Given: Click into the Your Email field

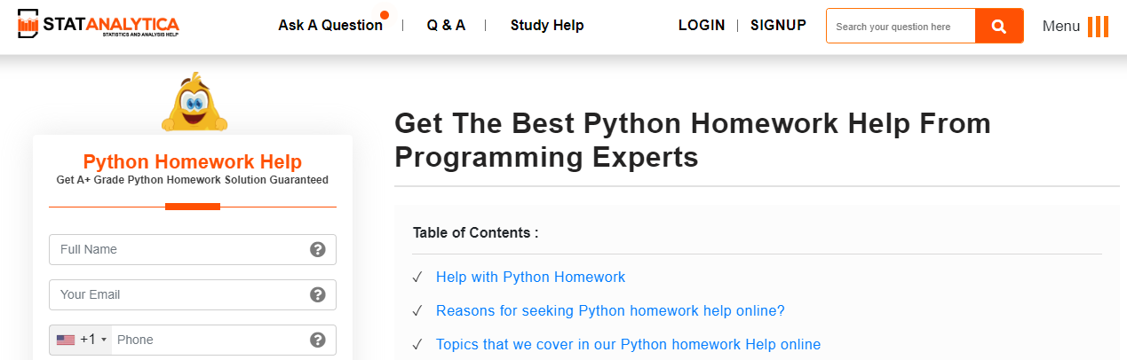Looking at the screenshot, I should [178, 294].
